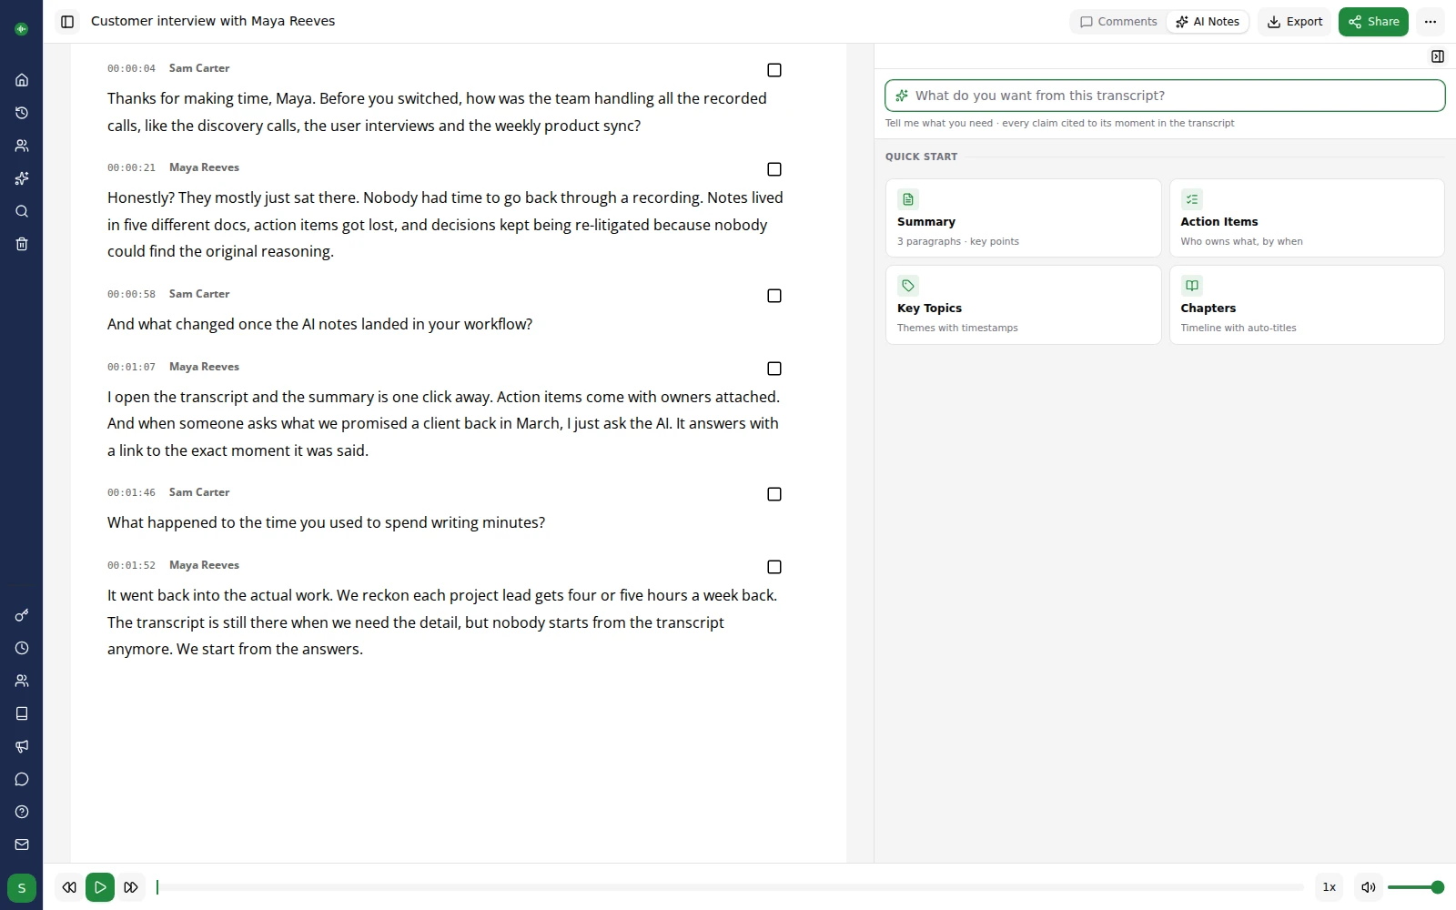Image resolution: width=1456 pixels, height=910 pixels.
Task: Click the green Share button
Action: (1373, 22)
